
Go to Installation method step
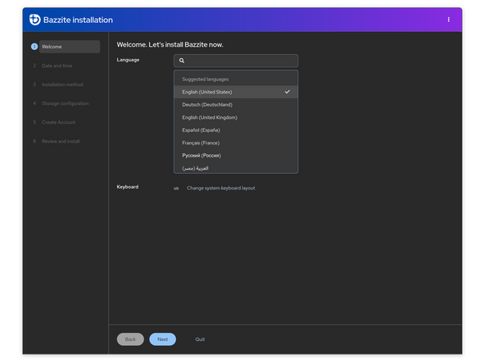click(62, 84)
